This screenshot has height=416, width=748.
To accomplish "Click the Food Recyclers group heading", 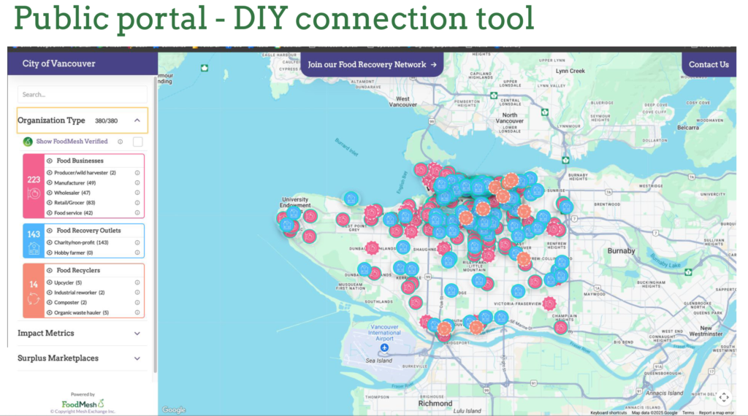I will pos(78,271).
